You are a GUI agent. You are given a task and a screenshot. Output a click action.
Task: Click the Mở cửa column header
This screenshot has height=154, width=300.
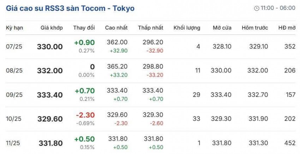pos(222,28)
